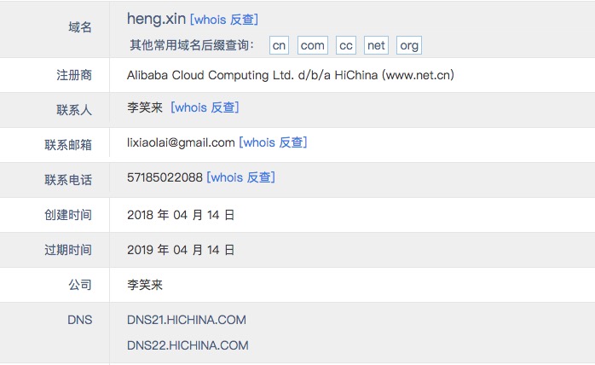Choose the cc domain suffix button
The height and width of the screenshot is (365, 595).
pos(345,45)
